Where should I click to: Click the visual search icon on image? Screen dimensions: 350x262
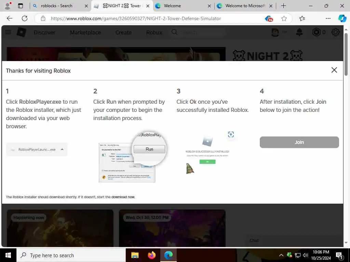point(231,134)
